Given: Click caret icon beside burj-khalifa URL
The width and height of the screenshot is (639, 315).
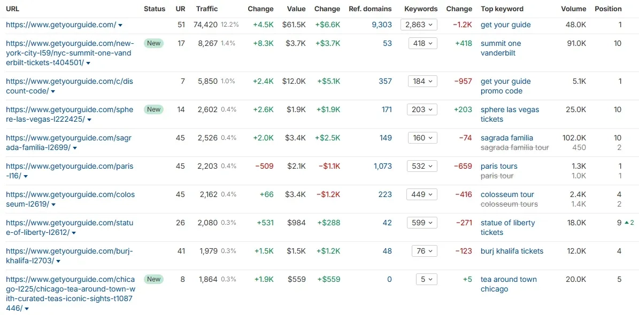Looking at the screenshot, I should pos(58,261).
